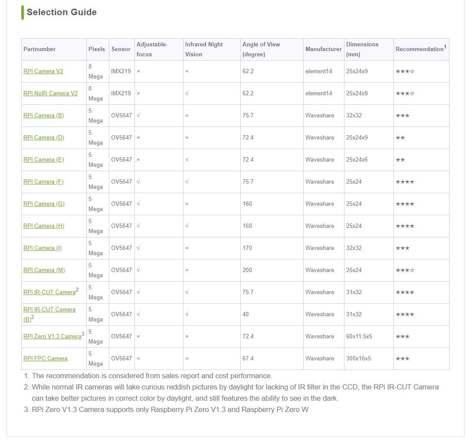Image resolution: width=472 pixels, height=441 pixels.
Task: Open the RPi Camera (G) link
Action: coord(44,204)
